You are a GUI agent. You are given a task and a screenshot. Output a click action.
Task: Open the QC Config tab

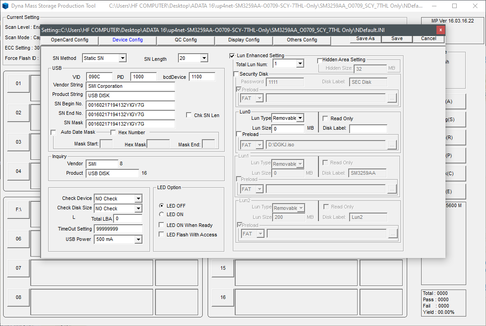tap(186, 40)
